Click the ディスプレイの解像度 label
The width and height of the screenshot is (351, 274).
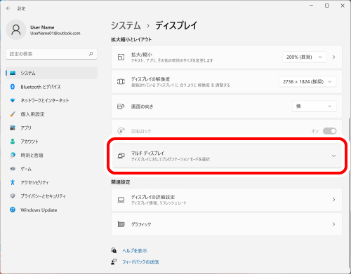coord(150,79)
